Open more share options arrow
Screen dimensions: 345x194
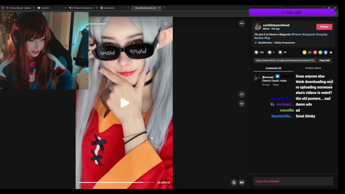pyautogui.click(x=331, y=53)
